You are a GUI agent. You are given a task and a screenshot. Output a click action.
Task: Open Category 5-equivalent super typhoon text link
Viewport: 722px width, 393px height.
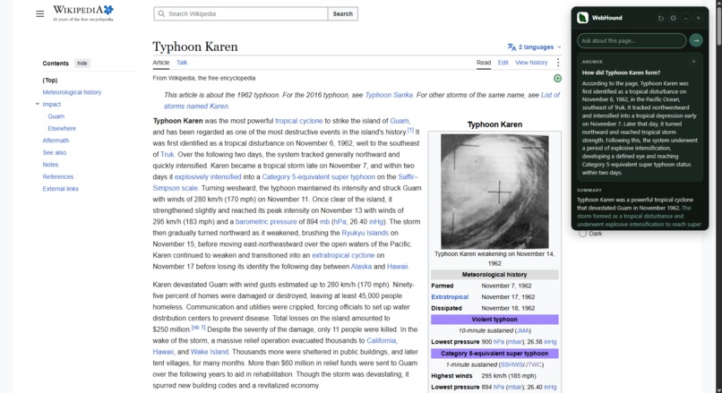tap(318, 176)
